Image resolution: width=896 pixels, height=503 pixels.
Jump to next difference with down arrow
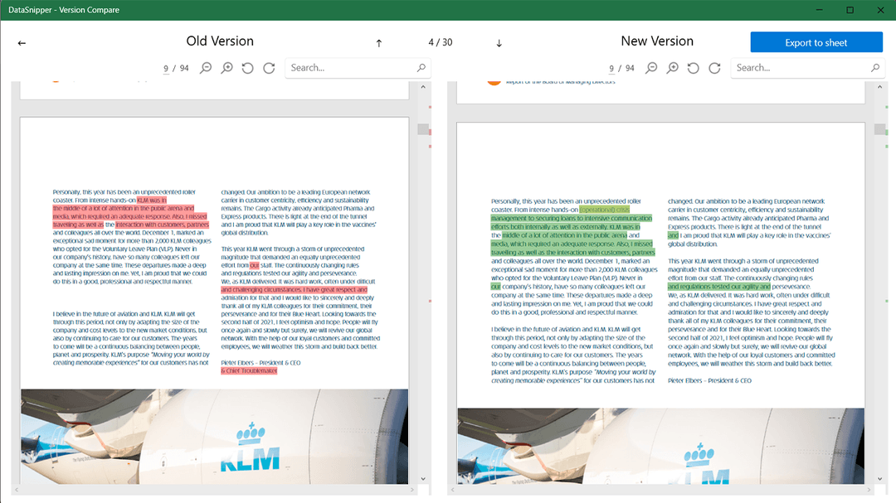[499, 43]
